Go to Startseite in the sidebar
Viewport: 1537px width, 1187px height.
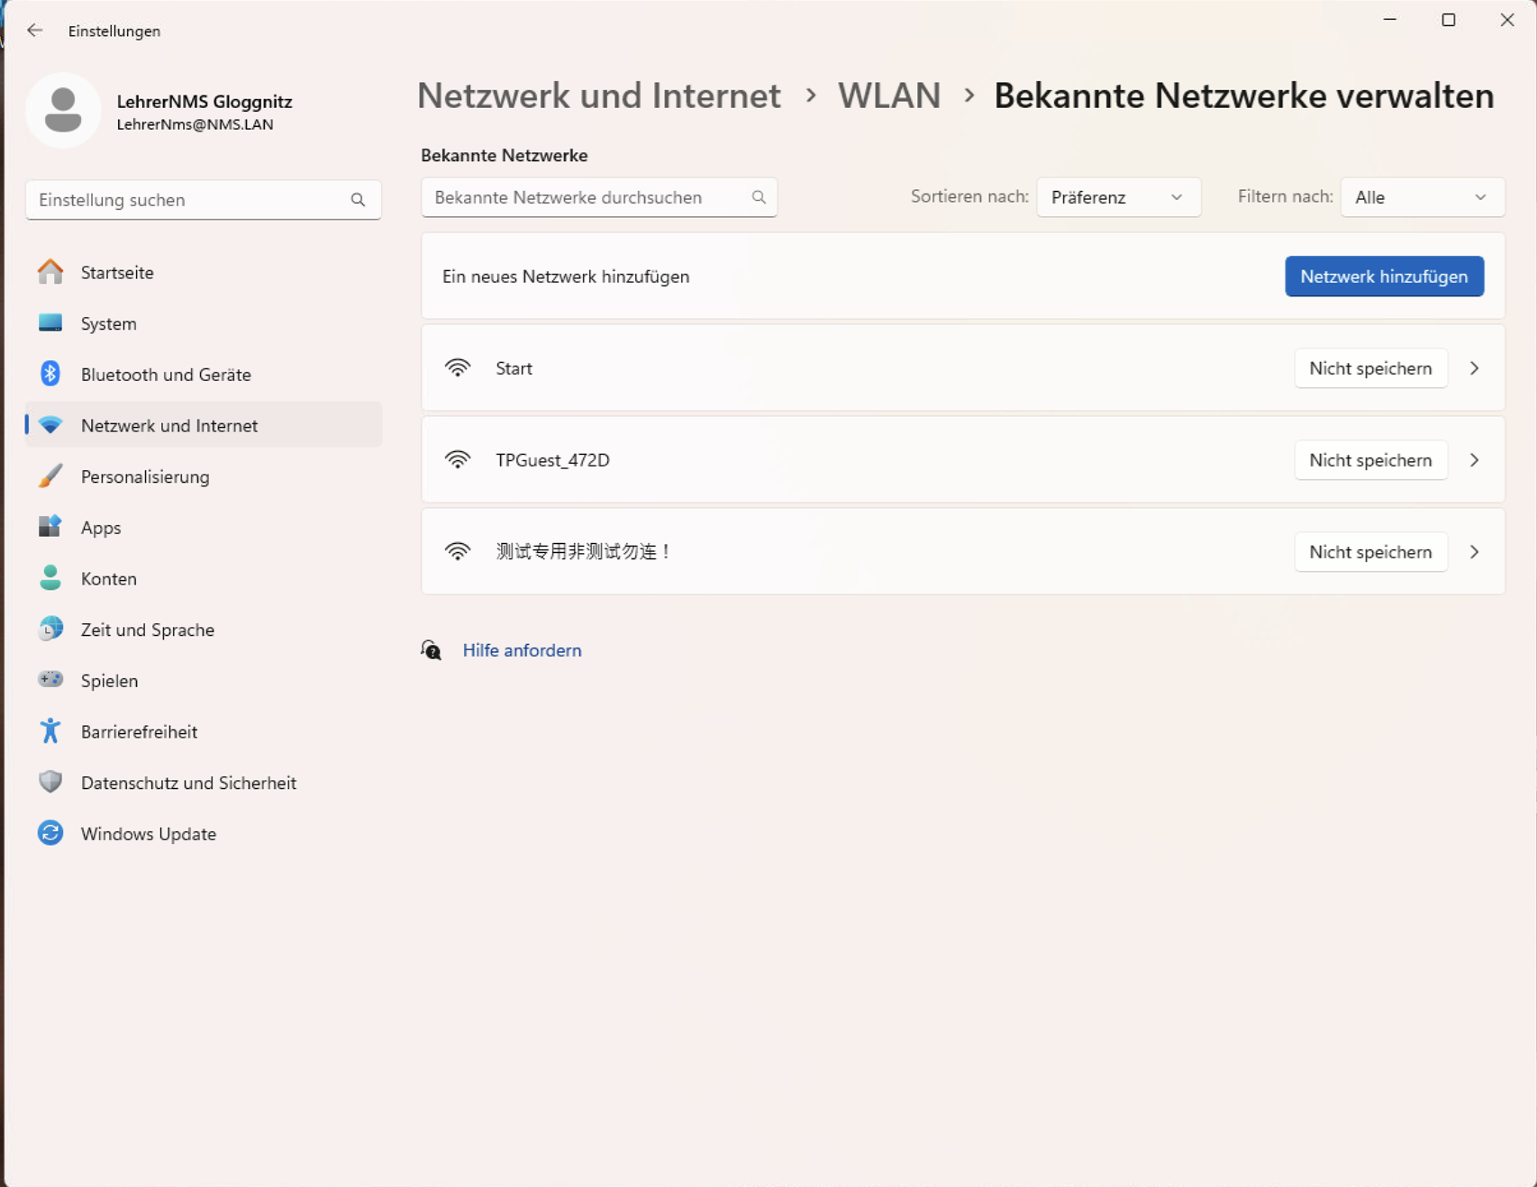click(x=117, y=272)
